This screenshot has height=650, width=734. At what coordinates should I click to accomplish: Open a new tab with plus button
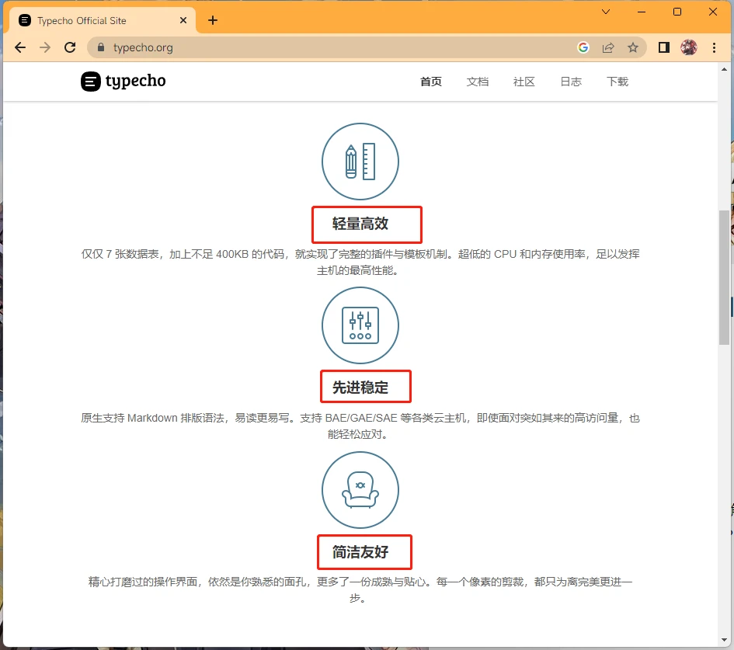[x=213, y=20]
